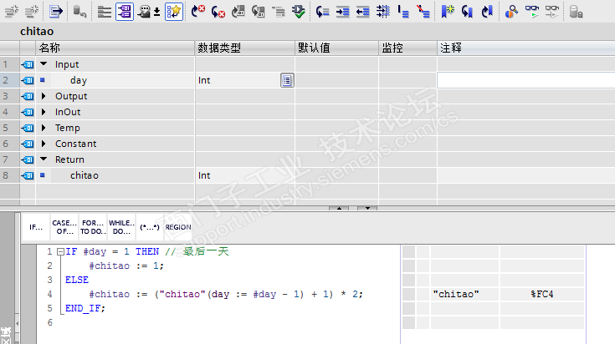Click the 默认值 column header

tap(336, 48)
